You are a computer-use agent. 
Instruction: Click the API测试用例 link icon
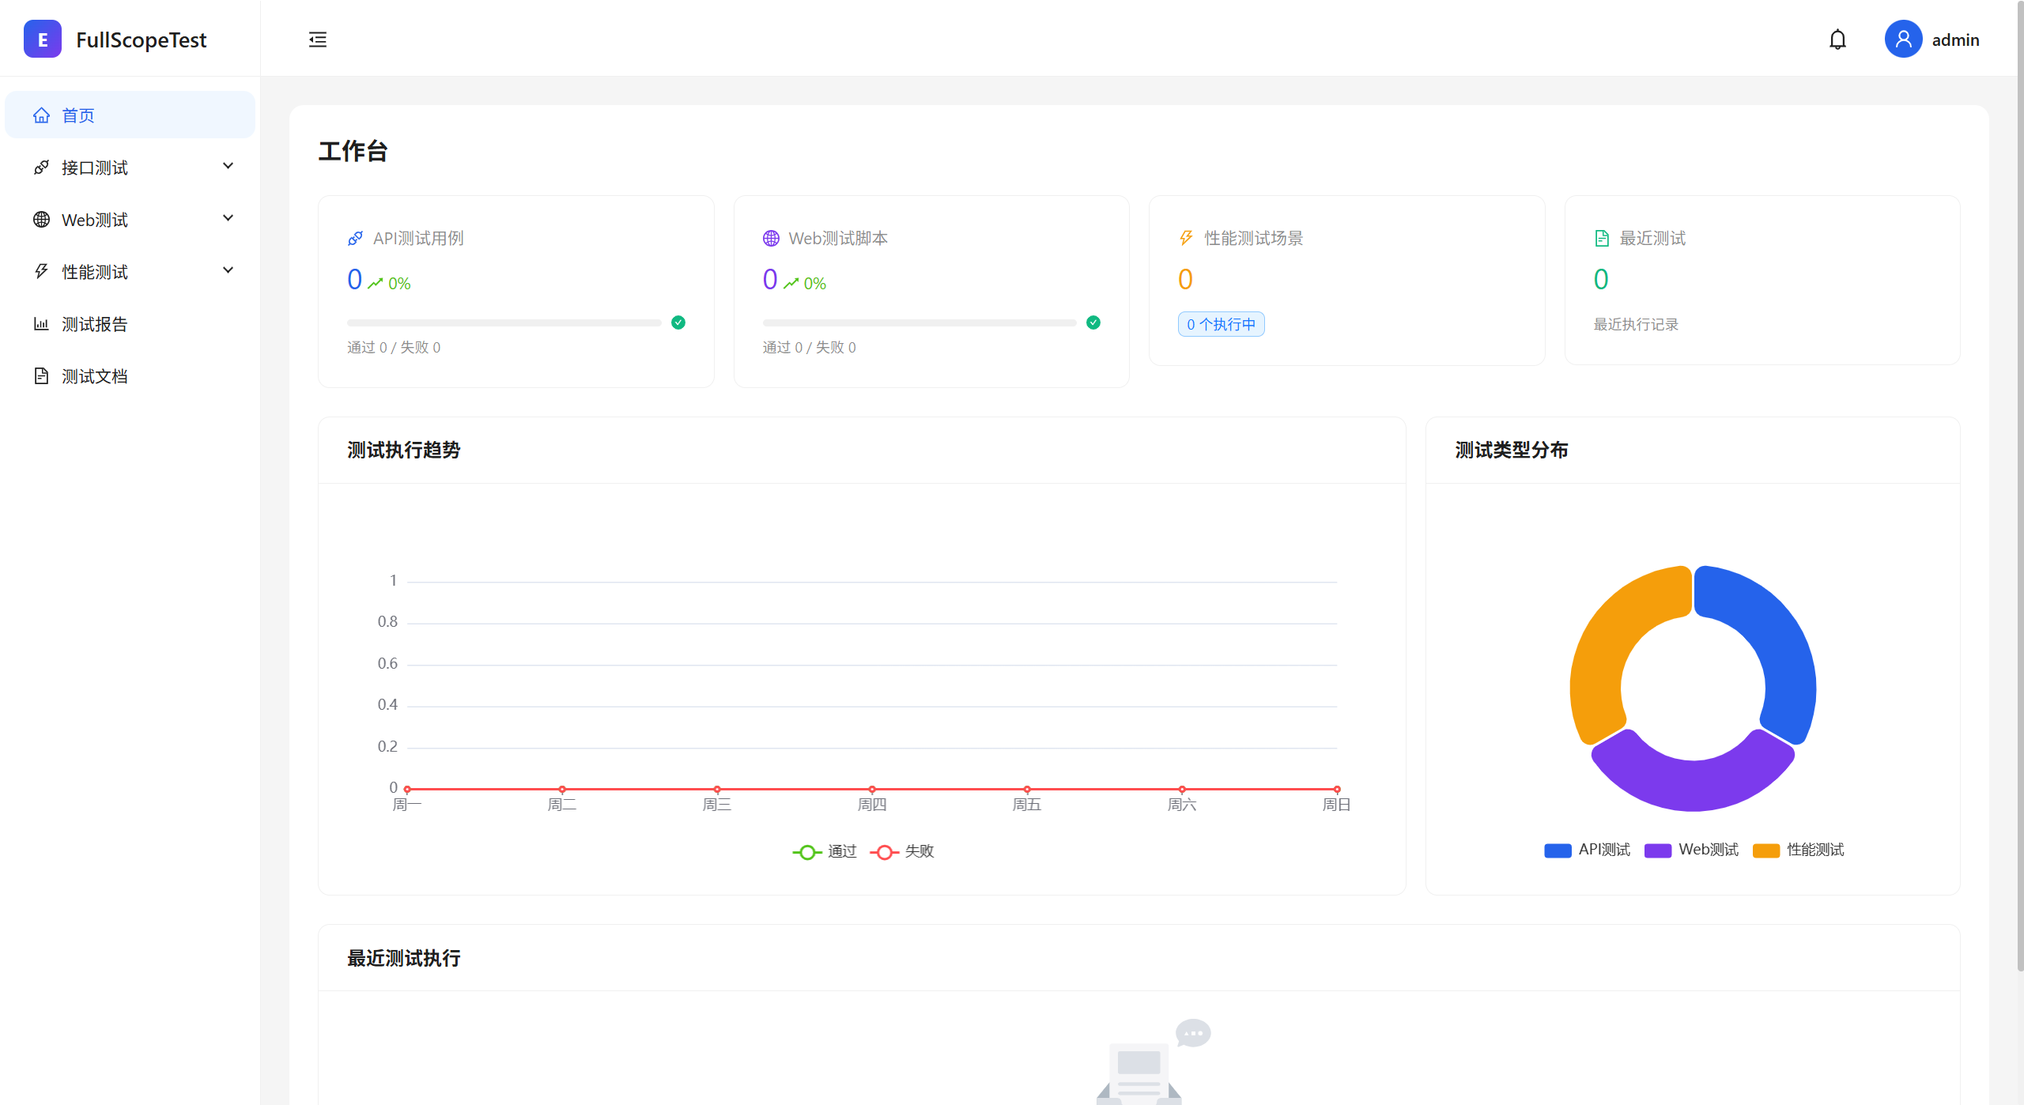tap(355, 238)
